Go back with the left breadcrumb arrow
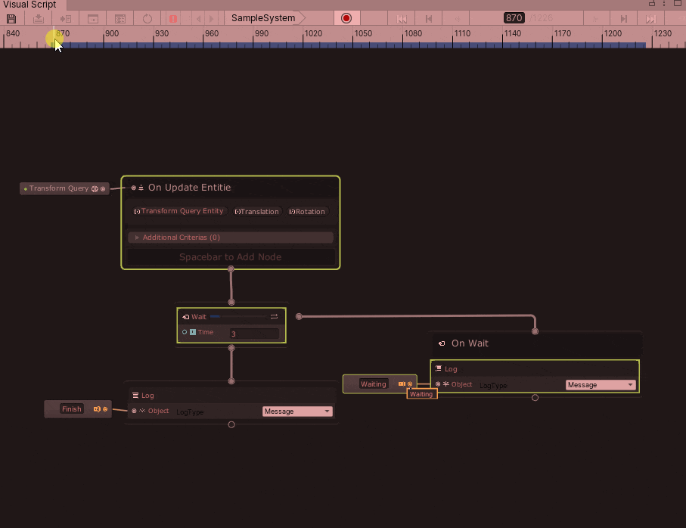 pos(199,19)
